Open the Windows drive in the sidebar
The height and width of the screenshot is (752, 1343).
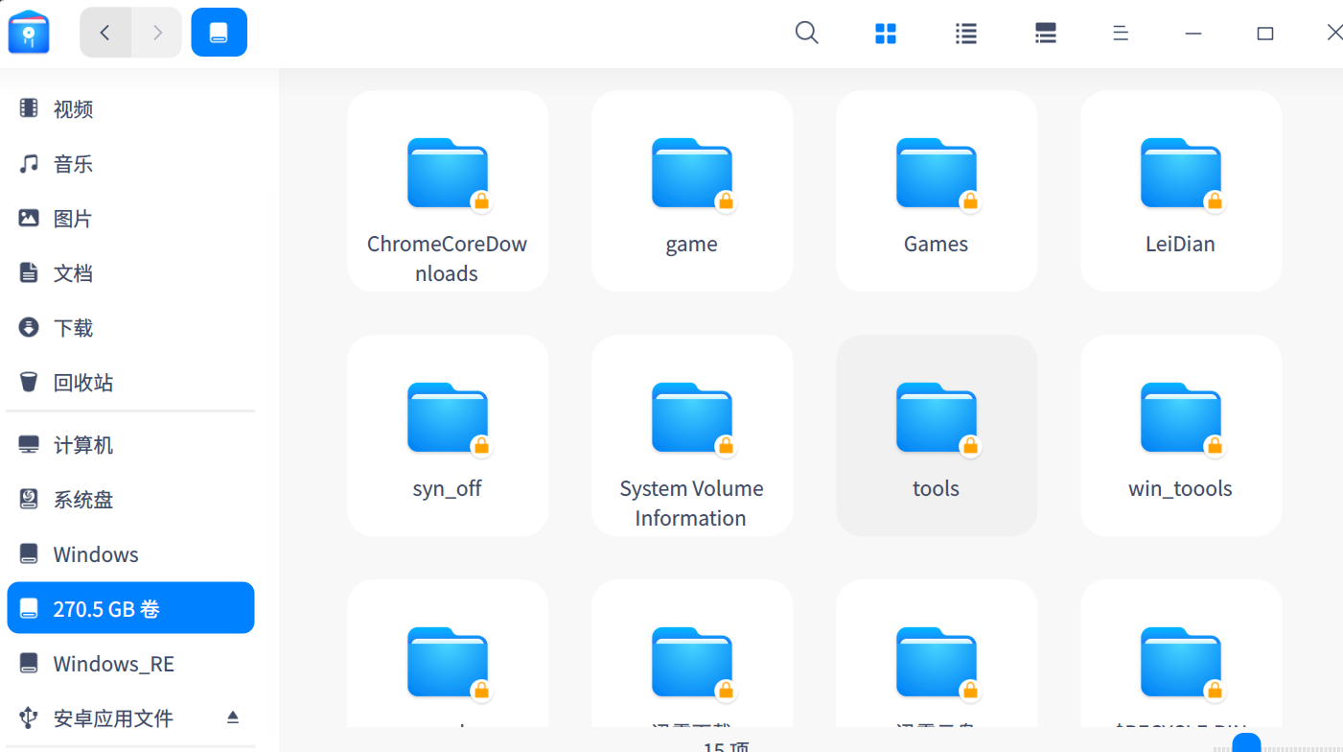130,554
